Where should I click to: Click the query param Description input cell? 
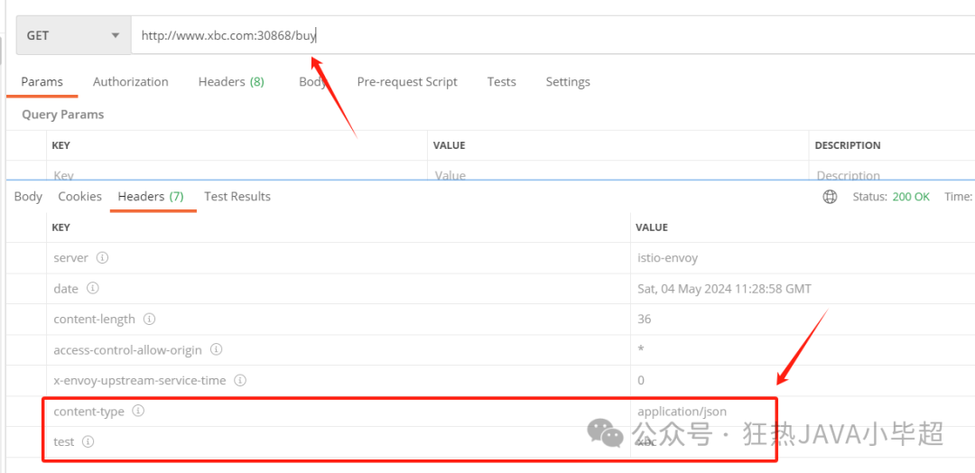point(892,172)
